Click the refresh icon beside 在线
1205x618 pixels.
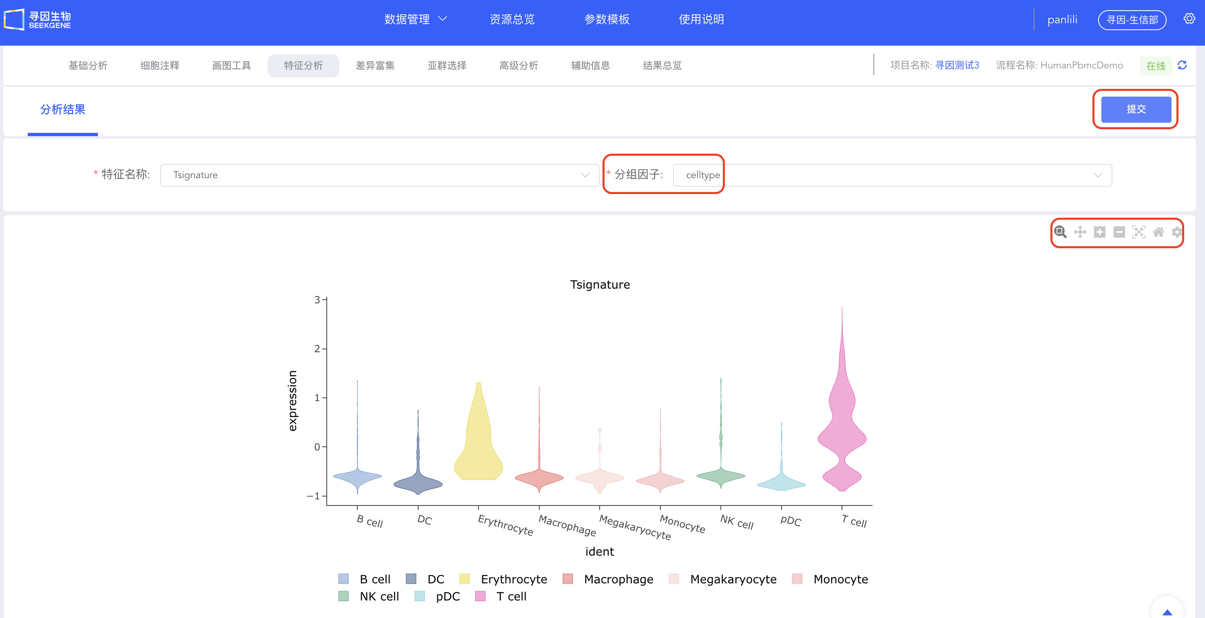click(1182, 66)
